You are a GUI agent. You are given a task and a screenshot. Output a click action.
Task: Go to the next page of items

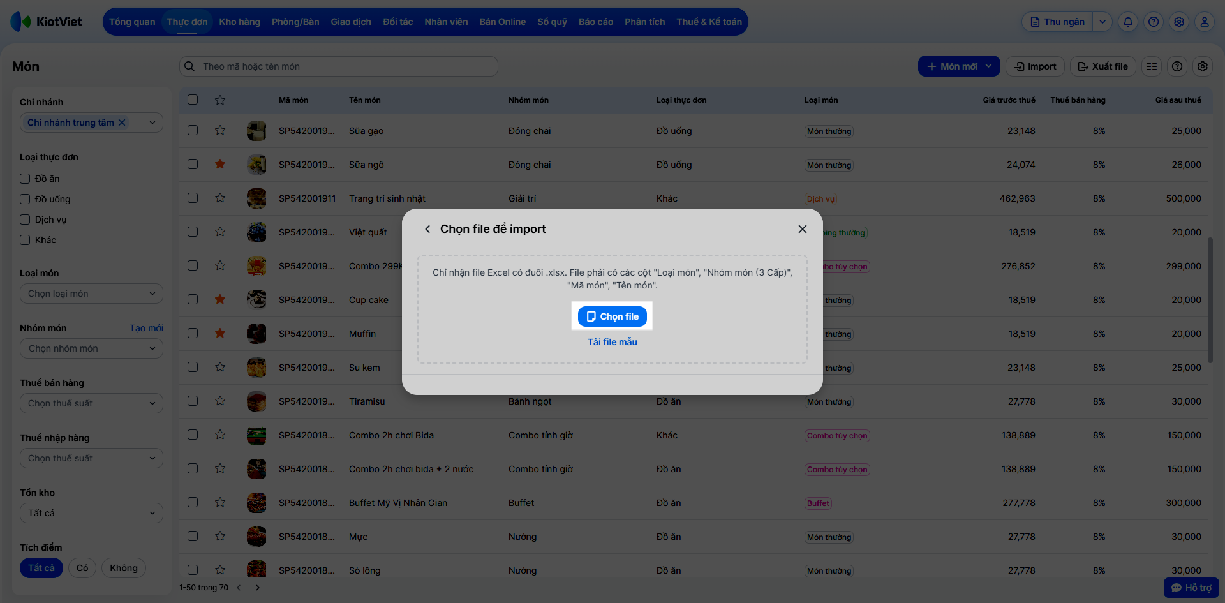[258, 588]
